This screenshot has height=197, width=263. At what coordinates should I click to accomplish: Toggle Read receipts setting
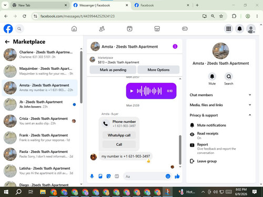click(x=220, y=135)
